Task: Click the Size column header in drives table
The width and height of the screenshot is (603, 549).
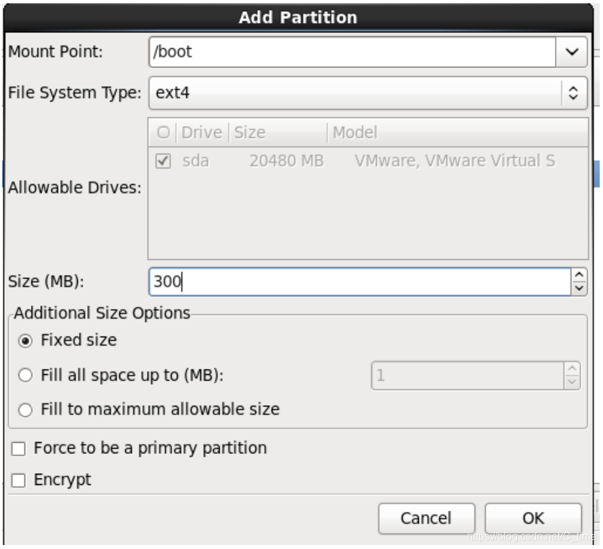Action: click(x=278, y=133)
